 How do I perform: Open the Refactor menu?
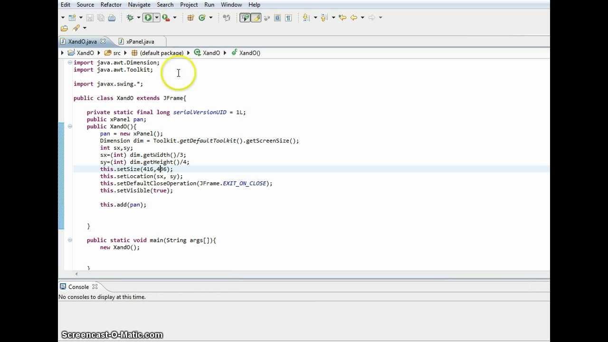point(111,5)
